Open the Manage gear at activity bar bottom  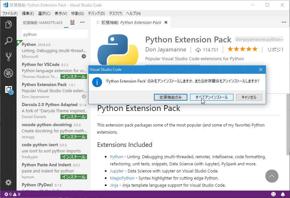[9, 182]
